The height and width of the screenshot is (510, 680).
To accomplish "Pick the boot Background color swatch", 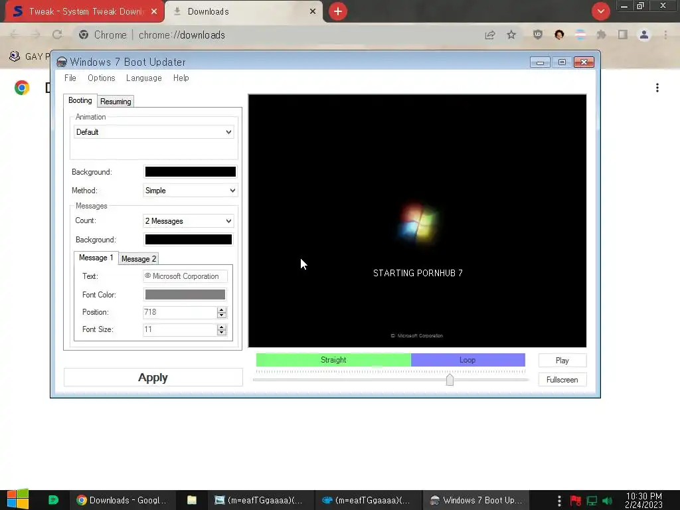I will [x=191, y=172].
